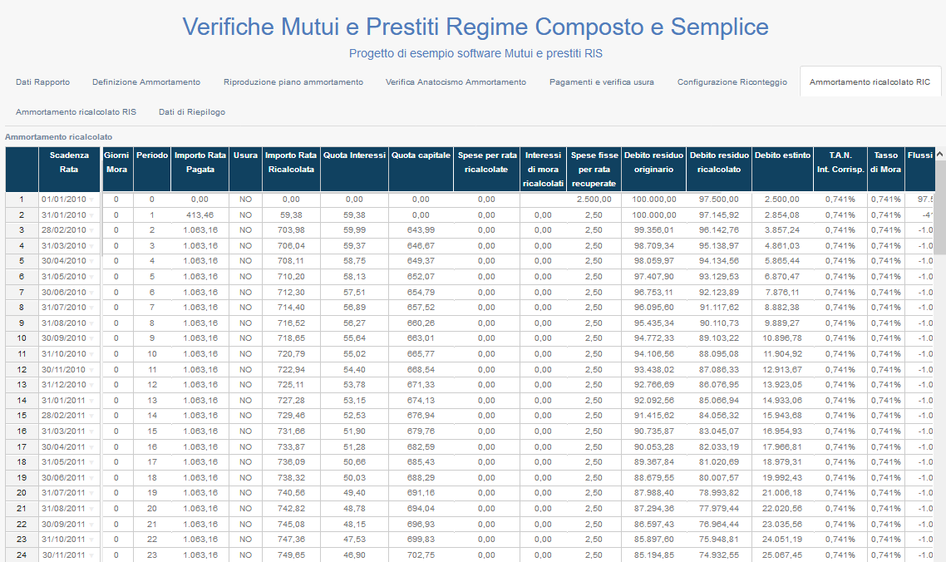The width and height of the screenshot is (946, 562).
Task: Click the Scadenza Rata column header
Action: 69,169
